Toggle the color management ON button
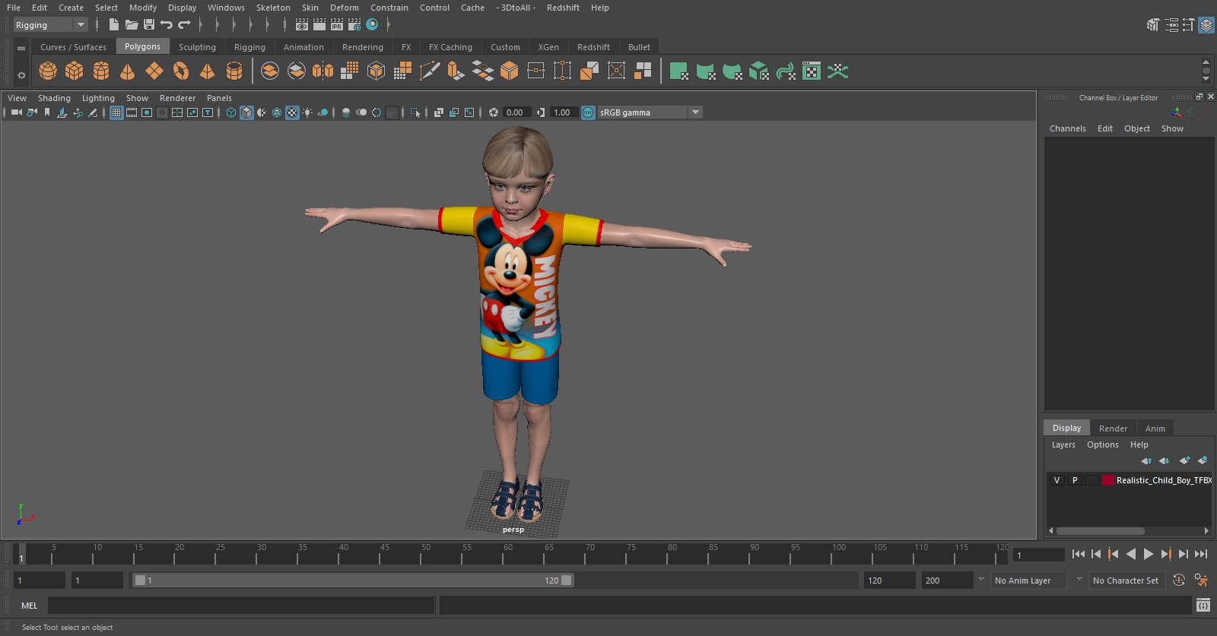The width and height of the screenshot is (1217, 636). point(588,112)
